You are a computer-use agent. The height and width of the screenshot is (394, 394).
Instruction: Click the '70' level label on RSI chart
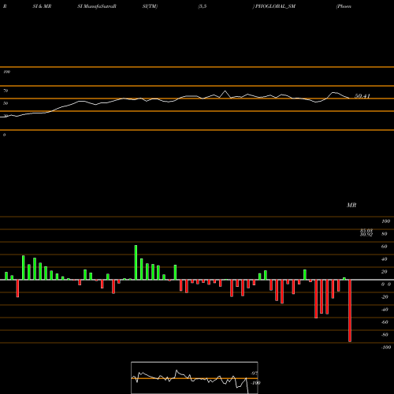6,91
